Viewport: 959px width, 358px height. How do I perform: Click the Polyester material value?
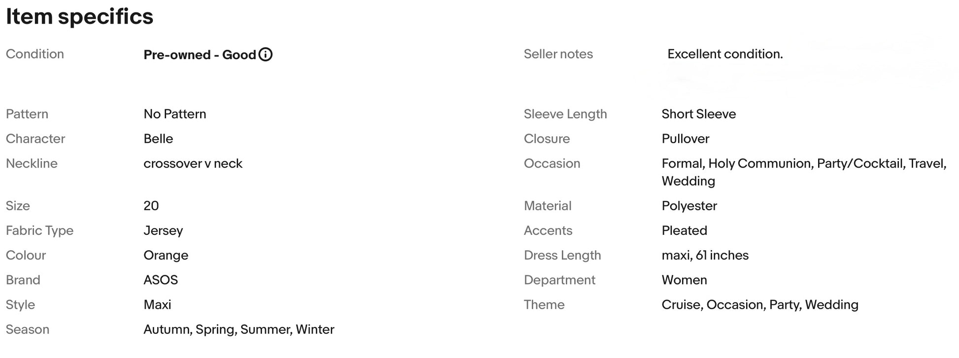click(689, 206)
